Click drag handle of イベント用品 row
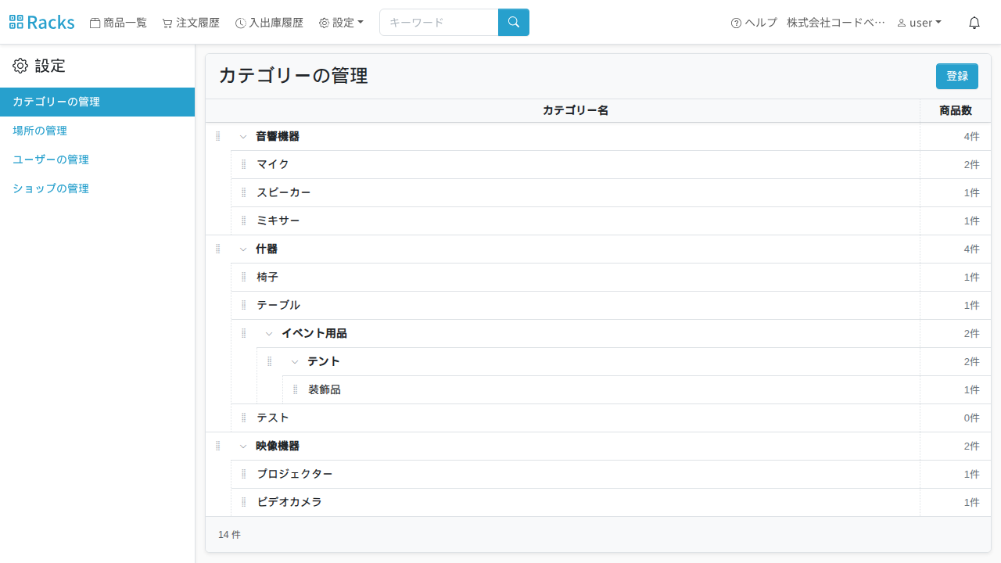Viewport: 1001px width, 563px height. [x=244, y=333]
